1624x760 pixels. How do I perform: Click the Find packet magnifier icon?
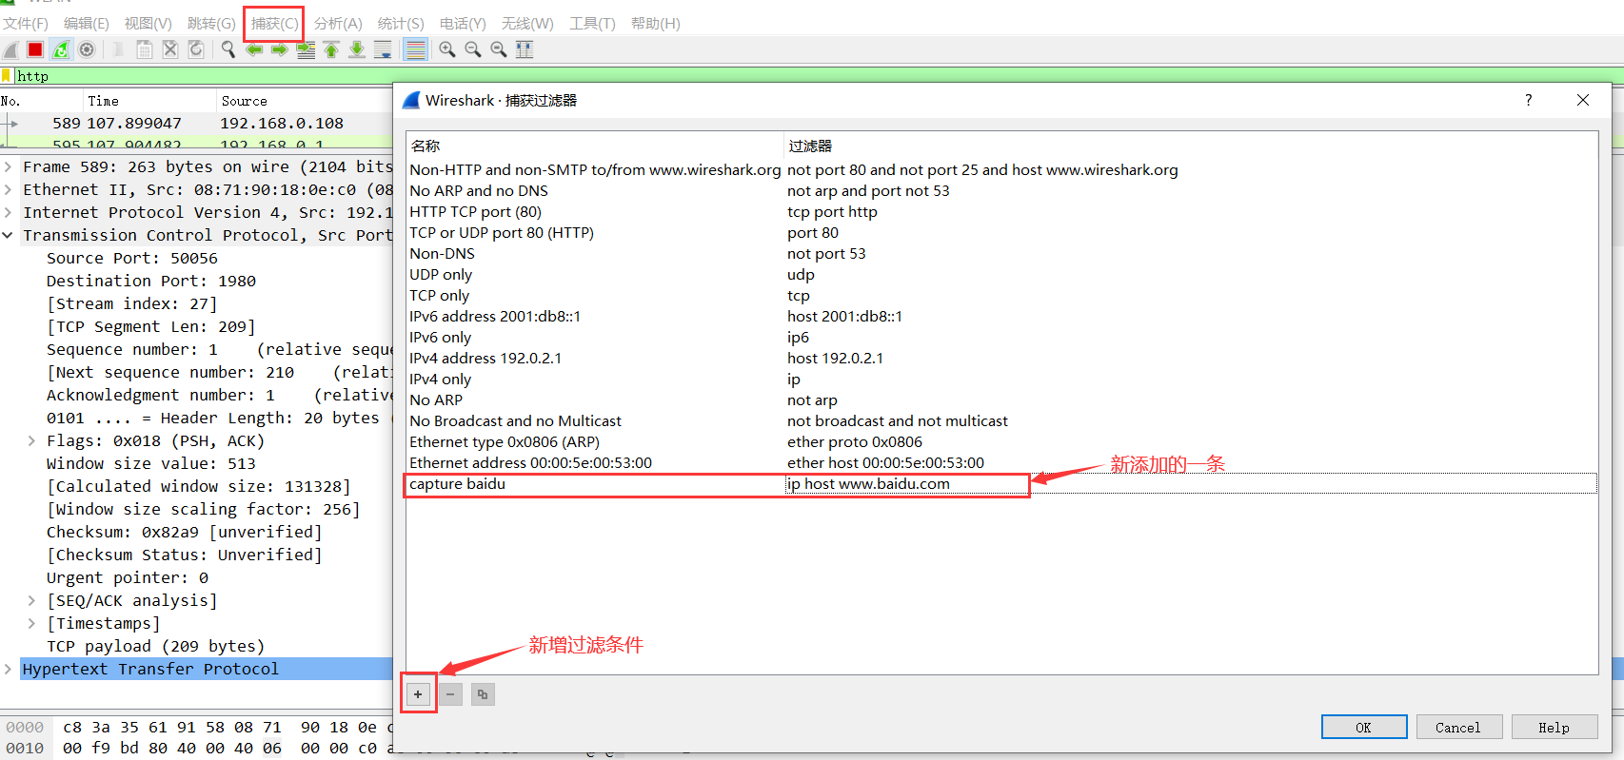[228, 49]
